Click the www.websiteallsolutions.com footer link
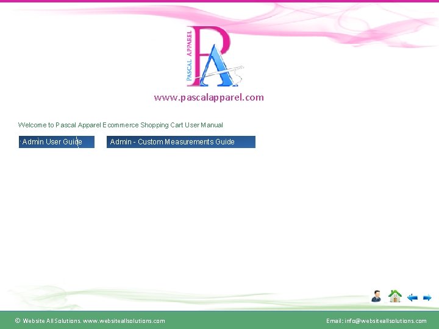Image resolution: width=439 pixels, height=329 pixels. pos(124,321)
